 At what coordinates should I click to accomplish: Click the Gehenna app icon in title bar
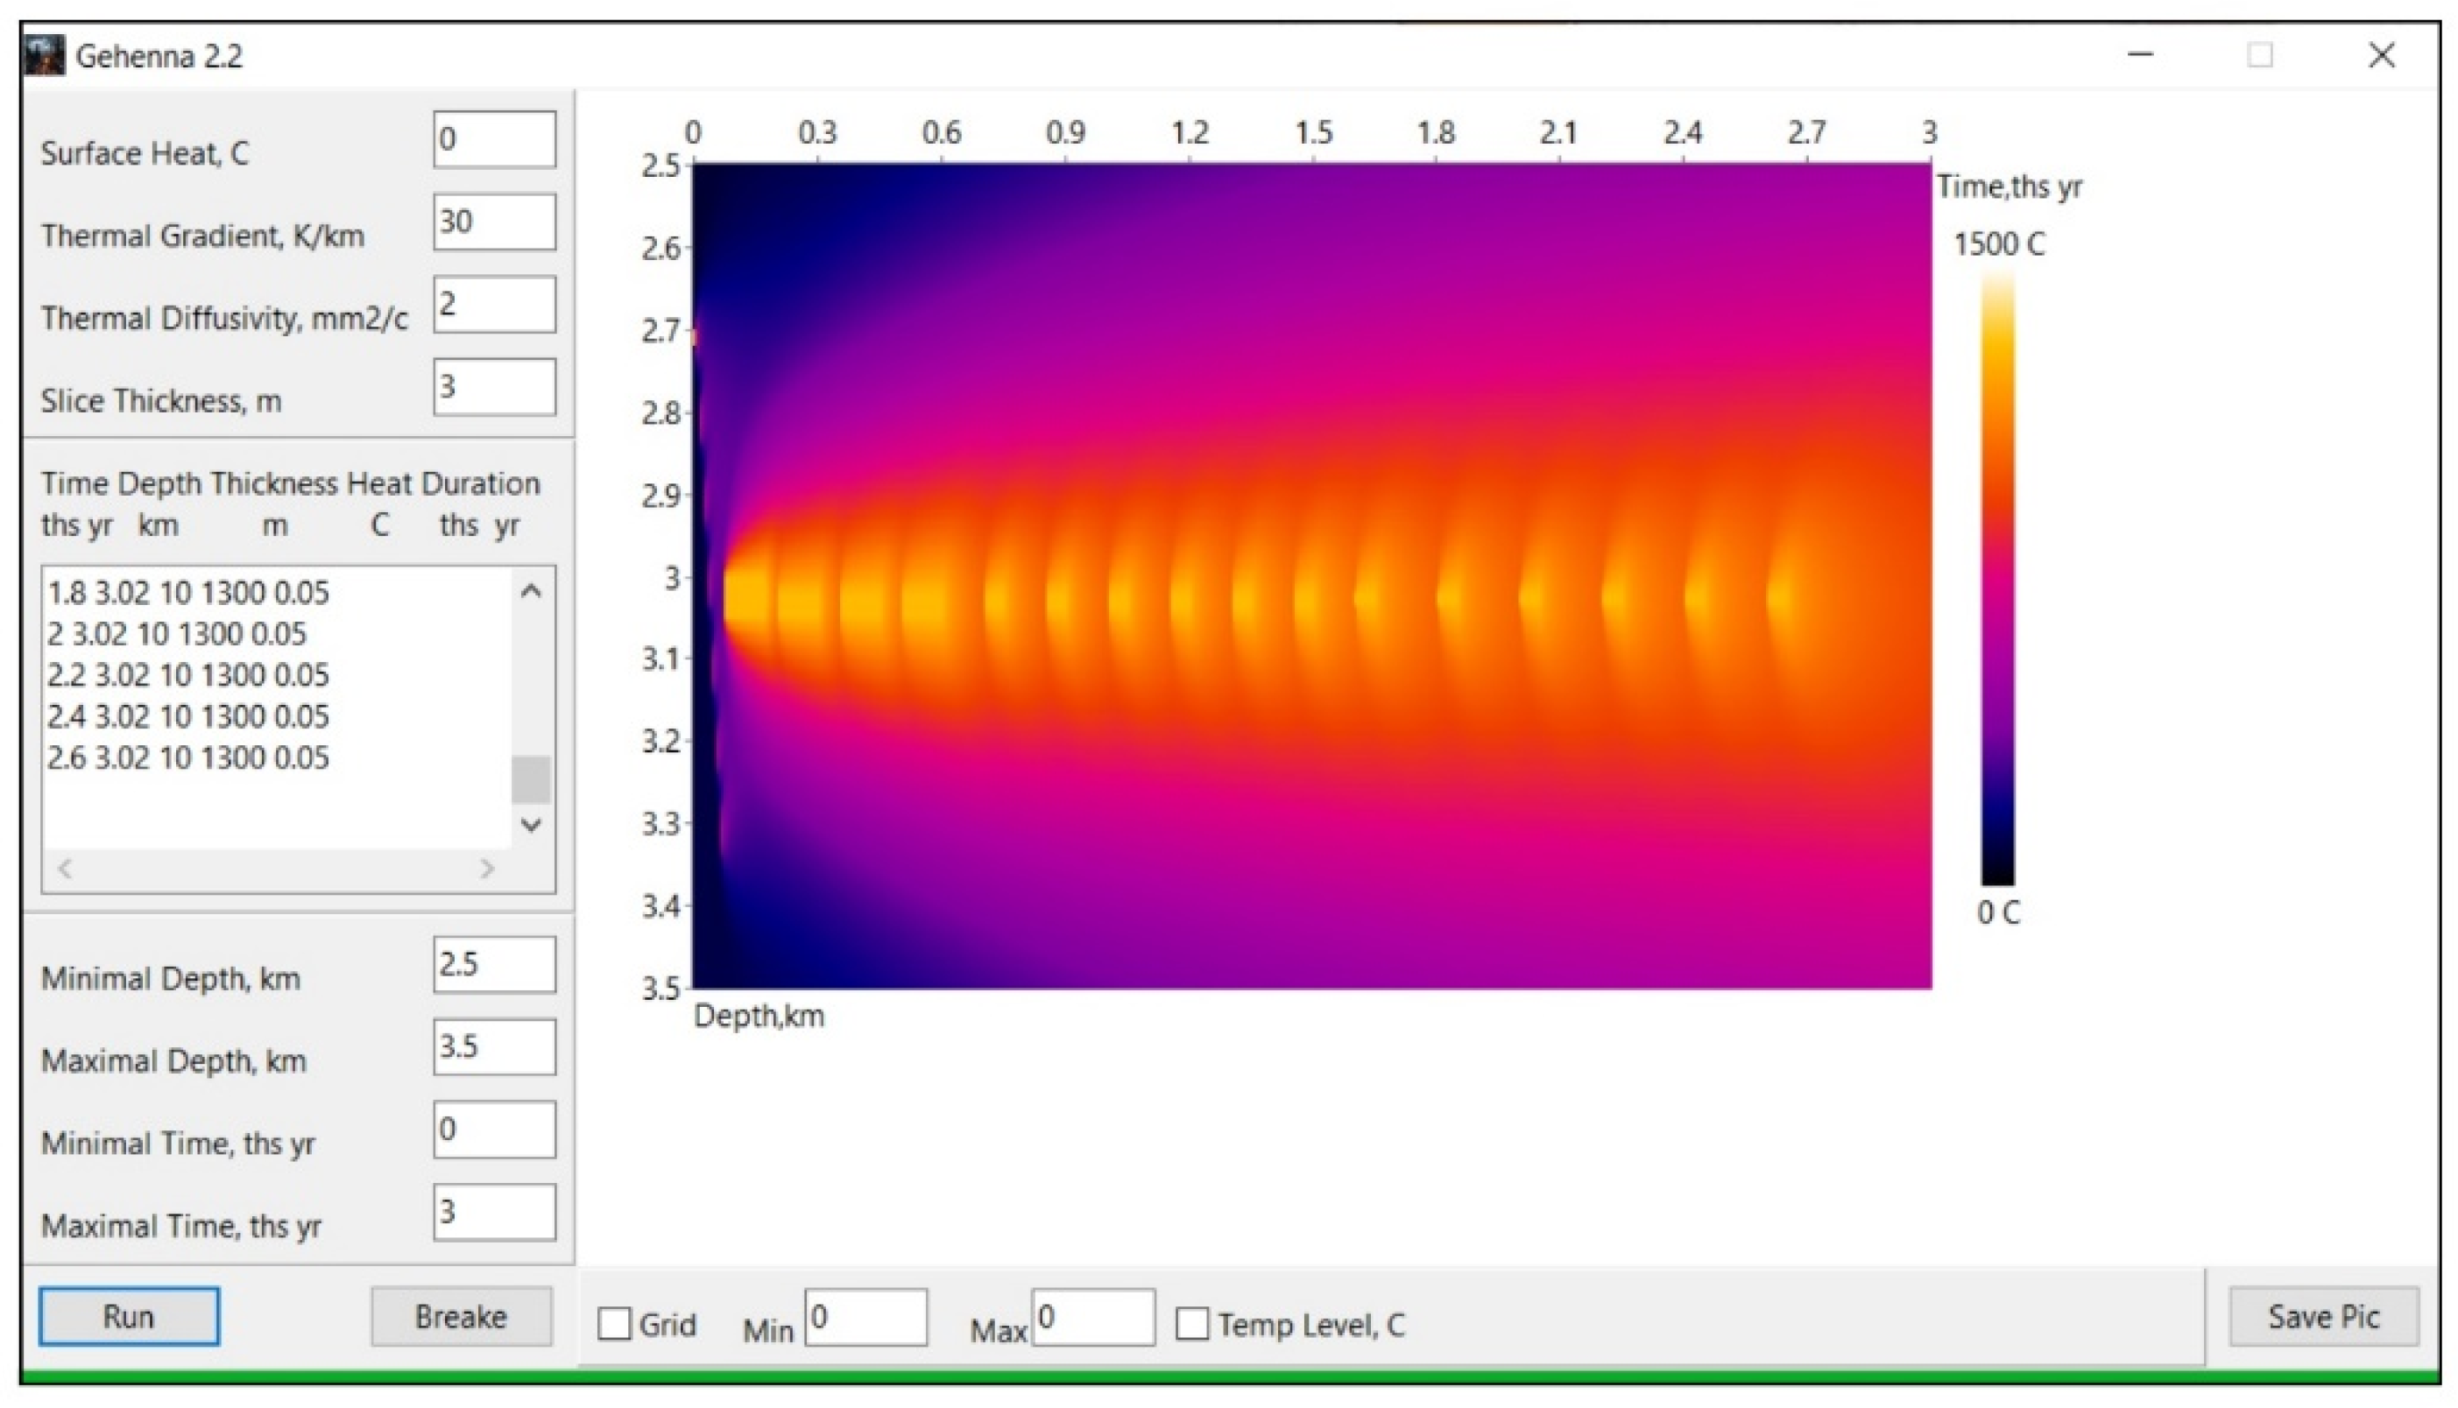[x=45, y=55]
